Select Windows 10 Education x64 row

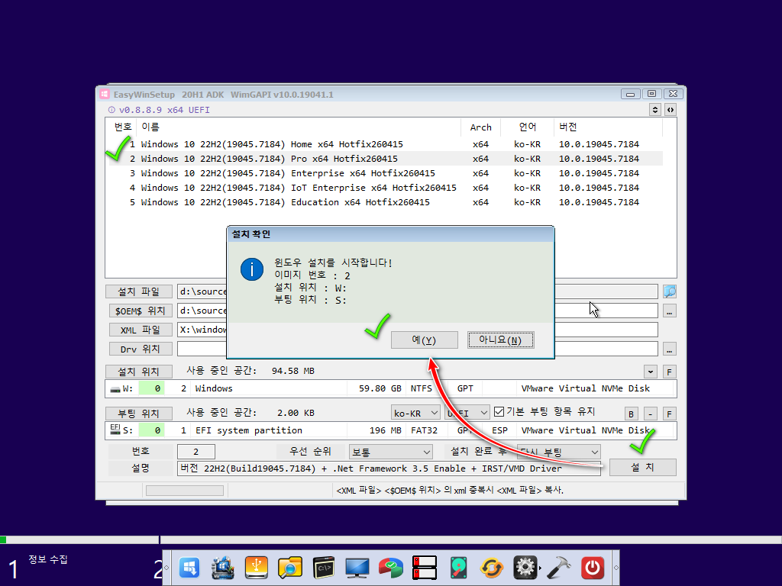pyautogui.click(x=386, y=201)
